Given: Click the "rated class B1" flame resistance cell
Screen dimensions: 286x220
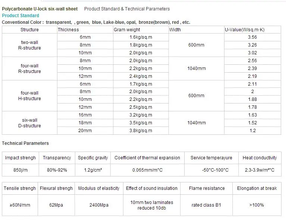Looking at the screenshot, I should [207, 205].
